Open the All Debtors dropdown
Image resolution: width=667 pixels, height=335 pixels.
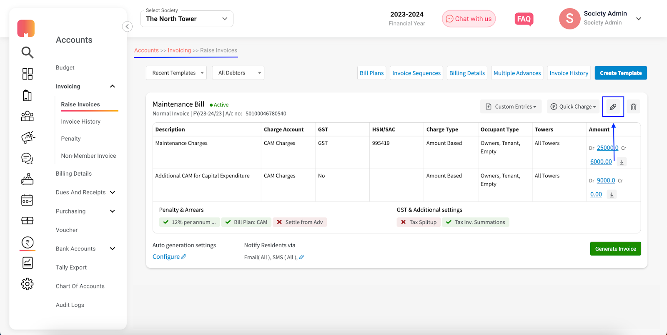tap(238, 73)
